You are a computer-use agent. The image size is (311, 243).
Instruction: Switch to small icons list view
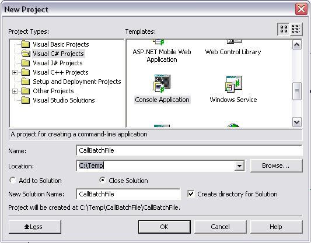point(296,29)
